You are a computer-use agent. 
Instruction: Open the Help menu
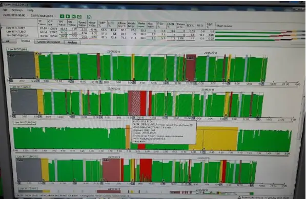point(30,10)
